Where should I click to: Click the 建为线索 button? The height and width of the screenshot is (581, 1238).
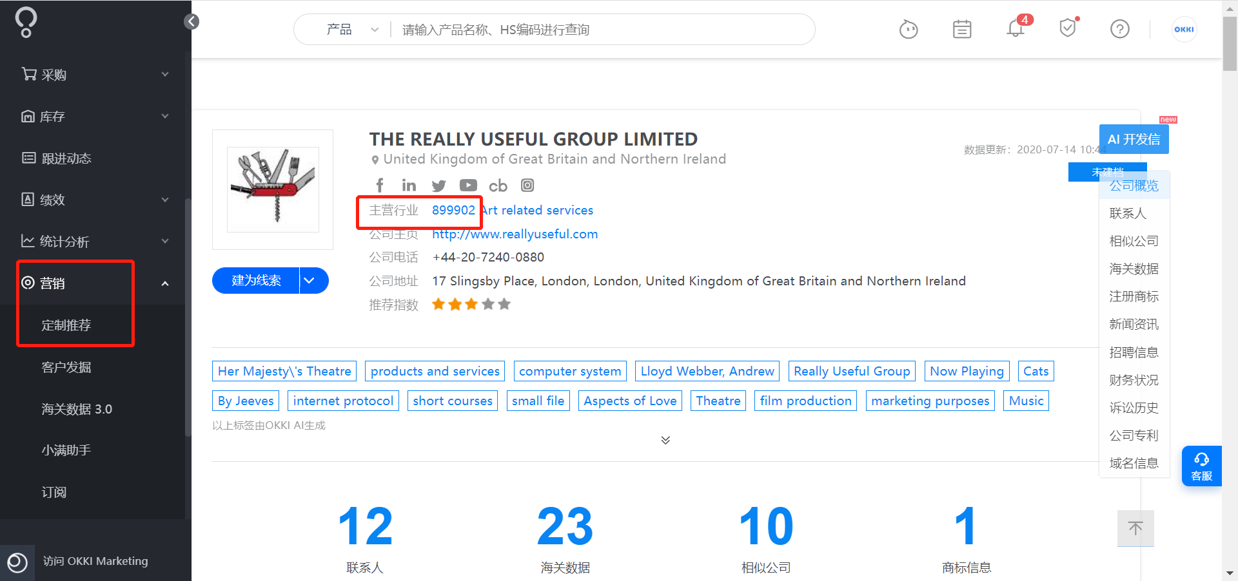point(256,280)
